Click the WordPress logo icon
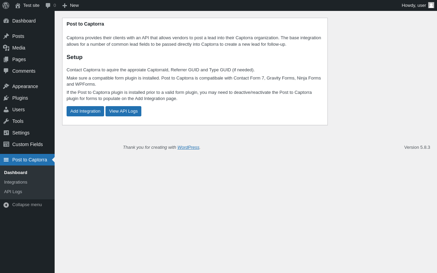The width and height of the screenshot is (437, 273). click(6, 5)
